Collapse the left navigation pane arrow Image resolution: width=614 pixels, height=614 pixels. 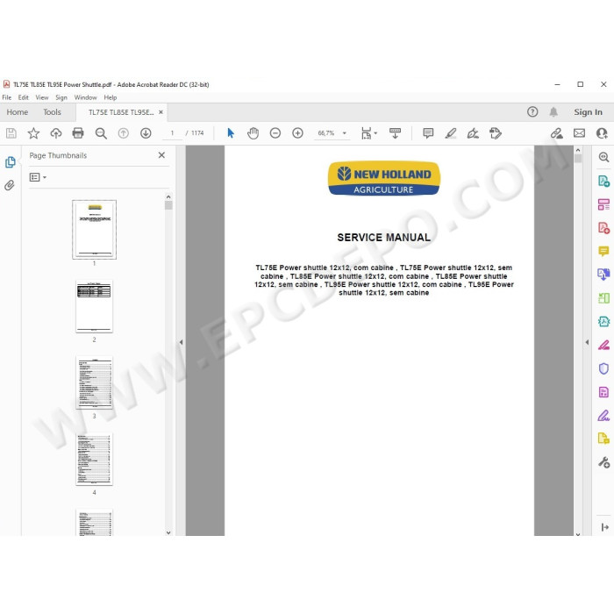181,342
